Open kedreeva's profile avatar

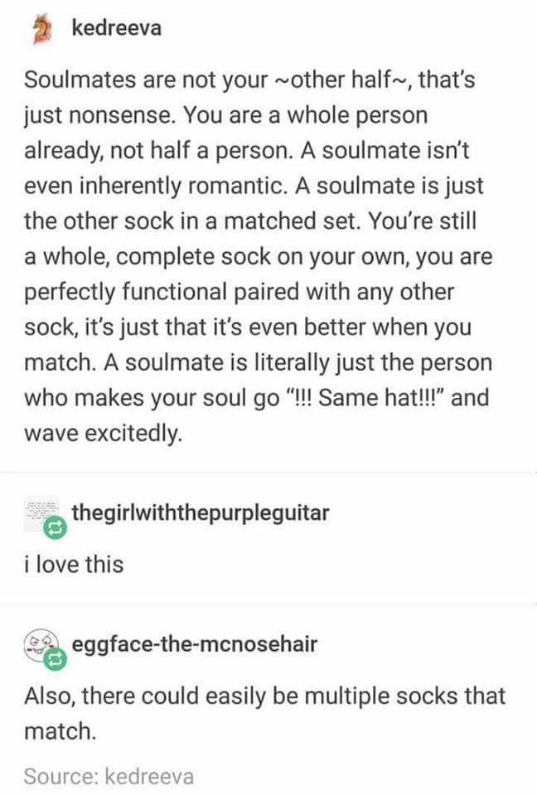tap(42, 29)
